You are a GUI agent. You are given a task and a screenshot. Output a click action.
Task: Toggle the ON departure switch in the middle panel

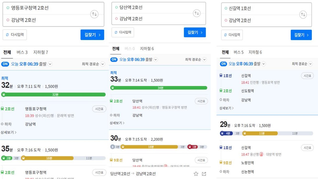point(114,59)
